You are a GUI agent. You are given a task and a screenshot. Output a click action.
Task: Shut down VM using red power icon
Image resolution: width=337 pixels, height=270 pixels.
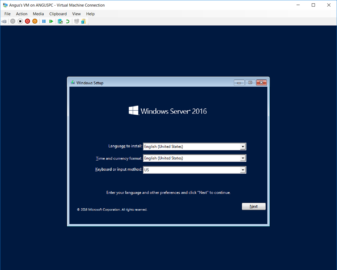[28, 21]
